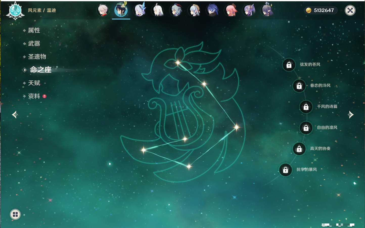This screenshot has width=365, height=228.
Task: Open the 天赋 talents menu
Action: (x=34, y=83)
